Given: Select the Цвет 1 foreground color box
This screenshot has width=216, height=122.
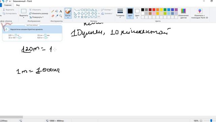Looking at the screenshot, I should (130, 14).
